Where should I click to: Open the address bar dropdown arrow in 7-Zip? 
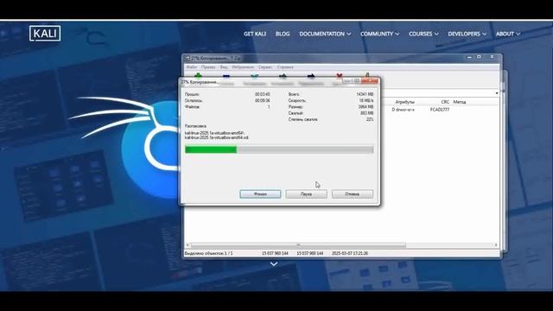pos(497,93)
